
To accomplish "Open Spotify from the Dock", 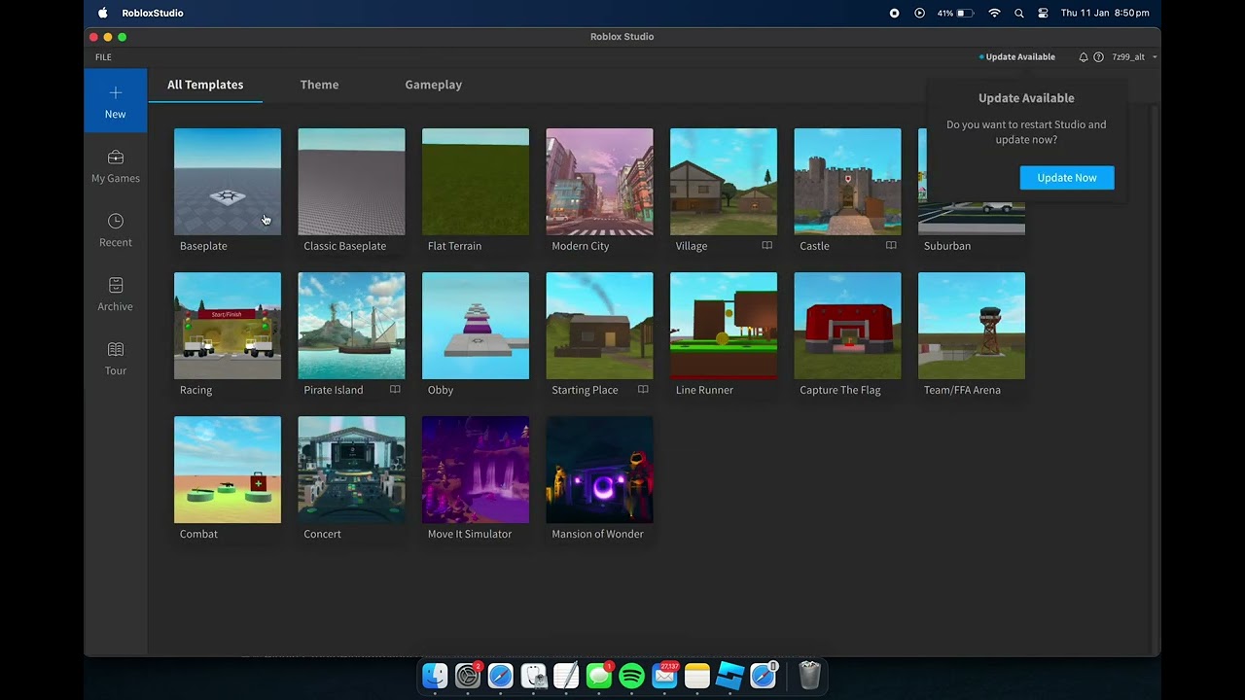I will 631,676.
